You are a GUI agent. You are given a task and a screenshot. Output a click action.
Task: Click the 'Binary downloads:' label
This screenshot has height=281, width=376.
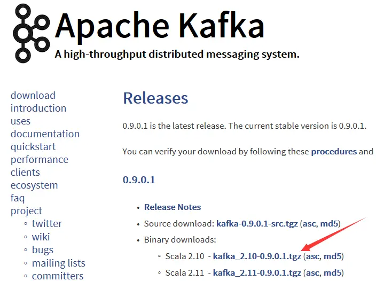coord(180,240)
